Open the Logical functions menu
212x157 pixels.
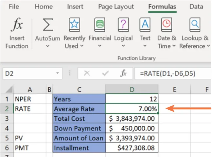tap(123, 25)
